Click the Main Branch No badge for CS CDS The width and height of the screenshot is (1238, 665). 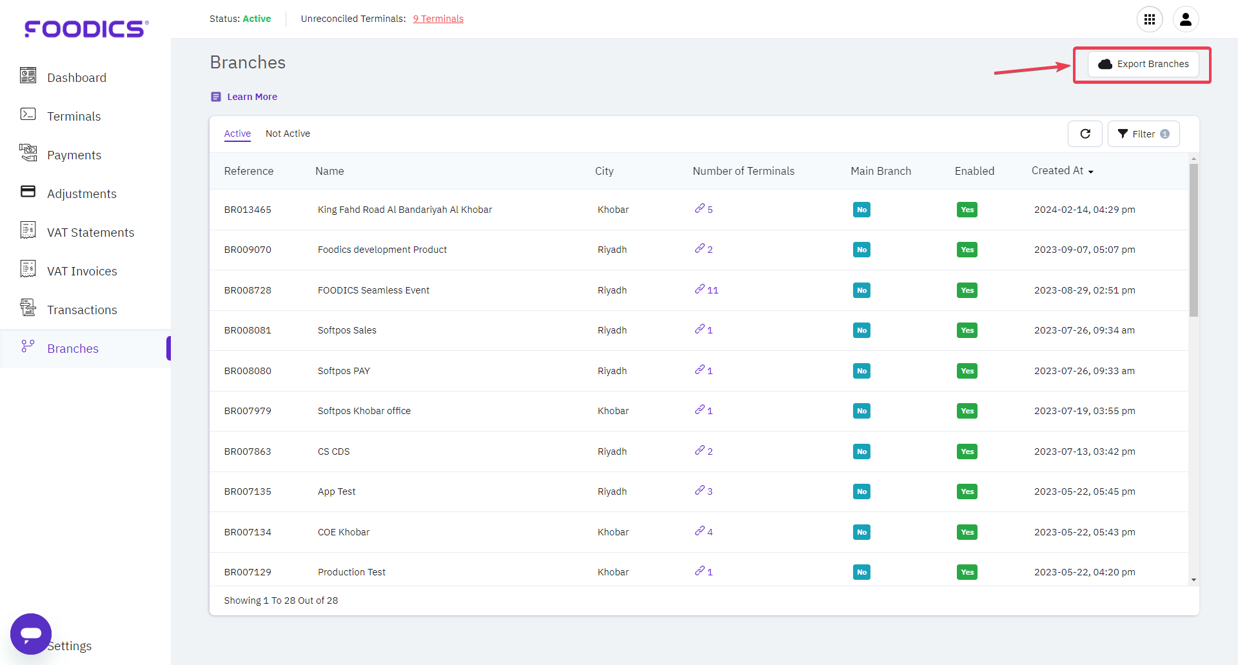(x=861, y=452)
